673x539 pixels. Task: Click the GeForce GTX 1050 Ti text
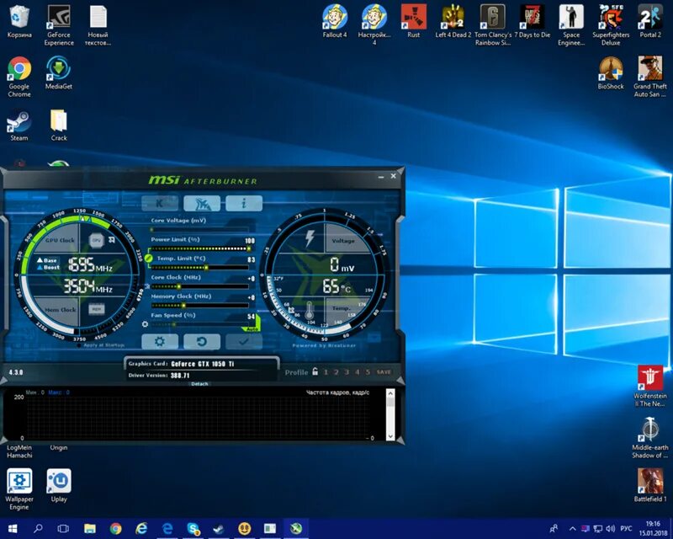(203, 364)
